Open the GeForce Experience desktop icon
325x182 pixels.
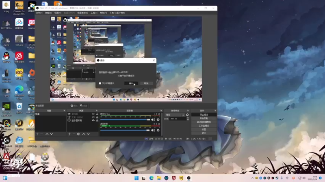6,109
